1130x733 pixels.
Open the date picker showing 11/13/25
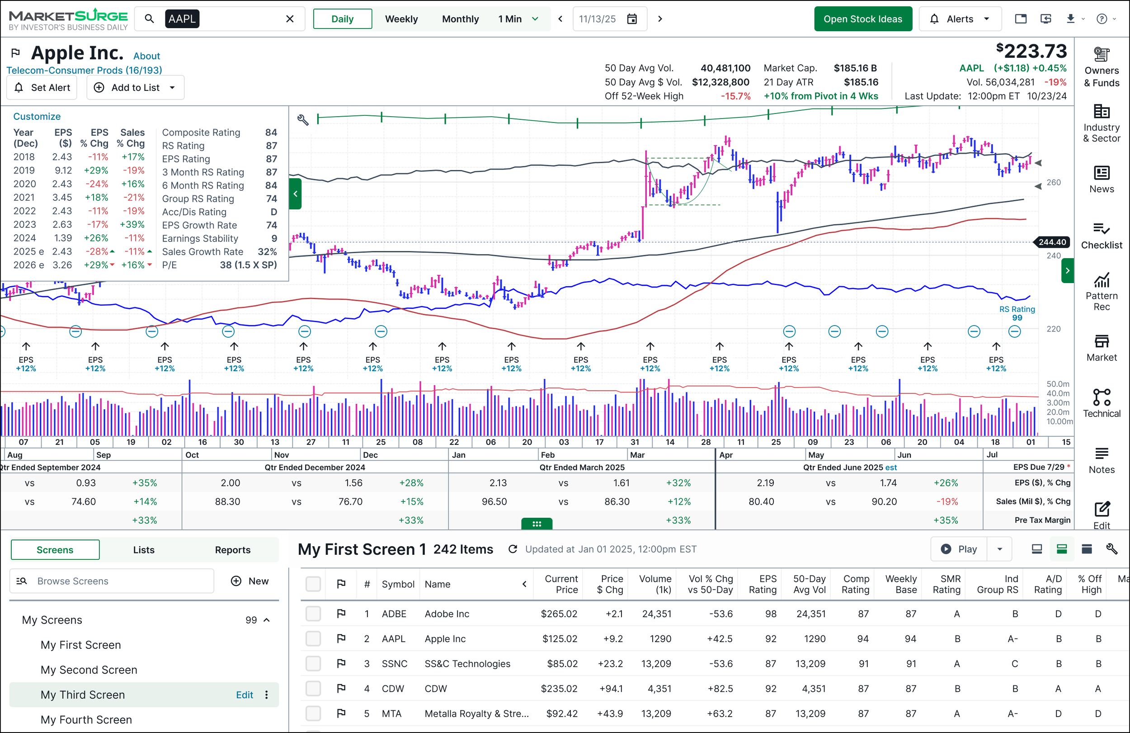[x=610, y=19]
